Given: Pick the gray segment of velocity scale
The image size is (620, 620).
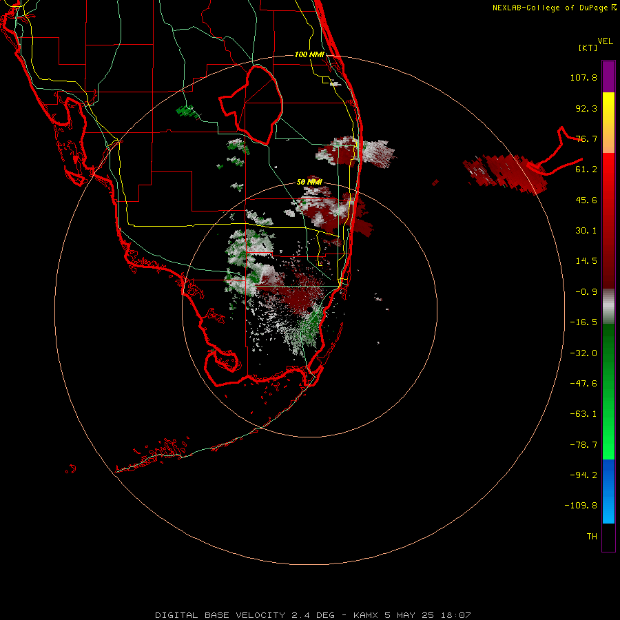Looking at the screenshot, I should pyautogui.click(x=608, y=307).
